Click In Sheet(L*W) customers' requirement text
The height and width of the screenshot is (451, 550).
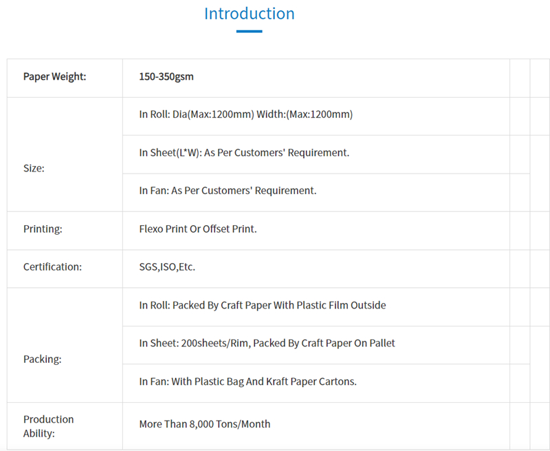pos(244,153)
